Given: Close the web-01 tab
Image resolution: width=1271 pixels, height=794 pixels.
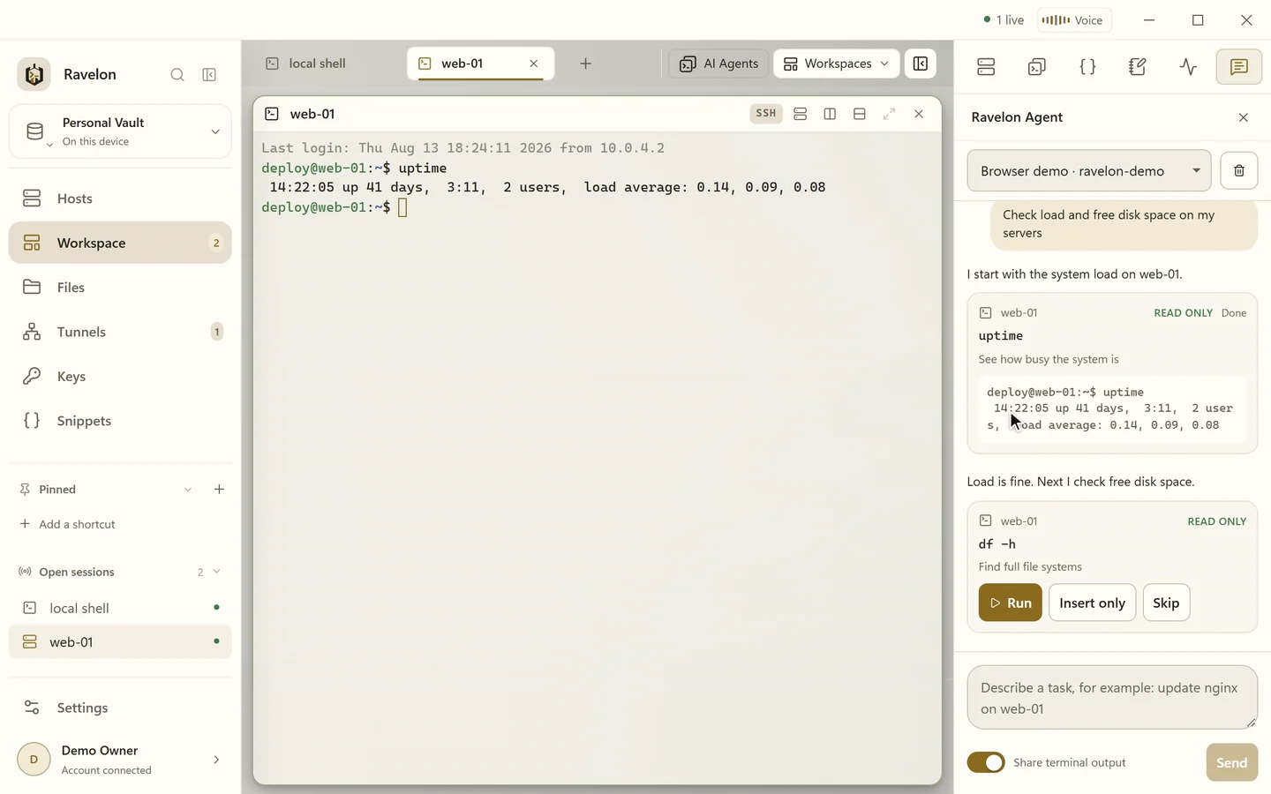Looking at the screenshot, I should [x=534, y=64].
